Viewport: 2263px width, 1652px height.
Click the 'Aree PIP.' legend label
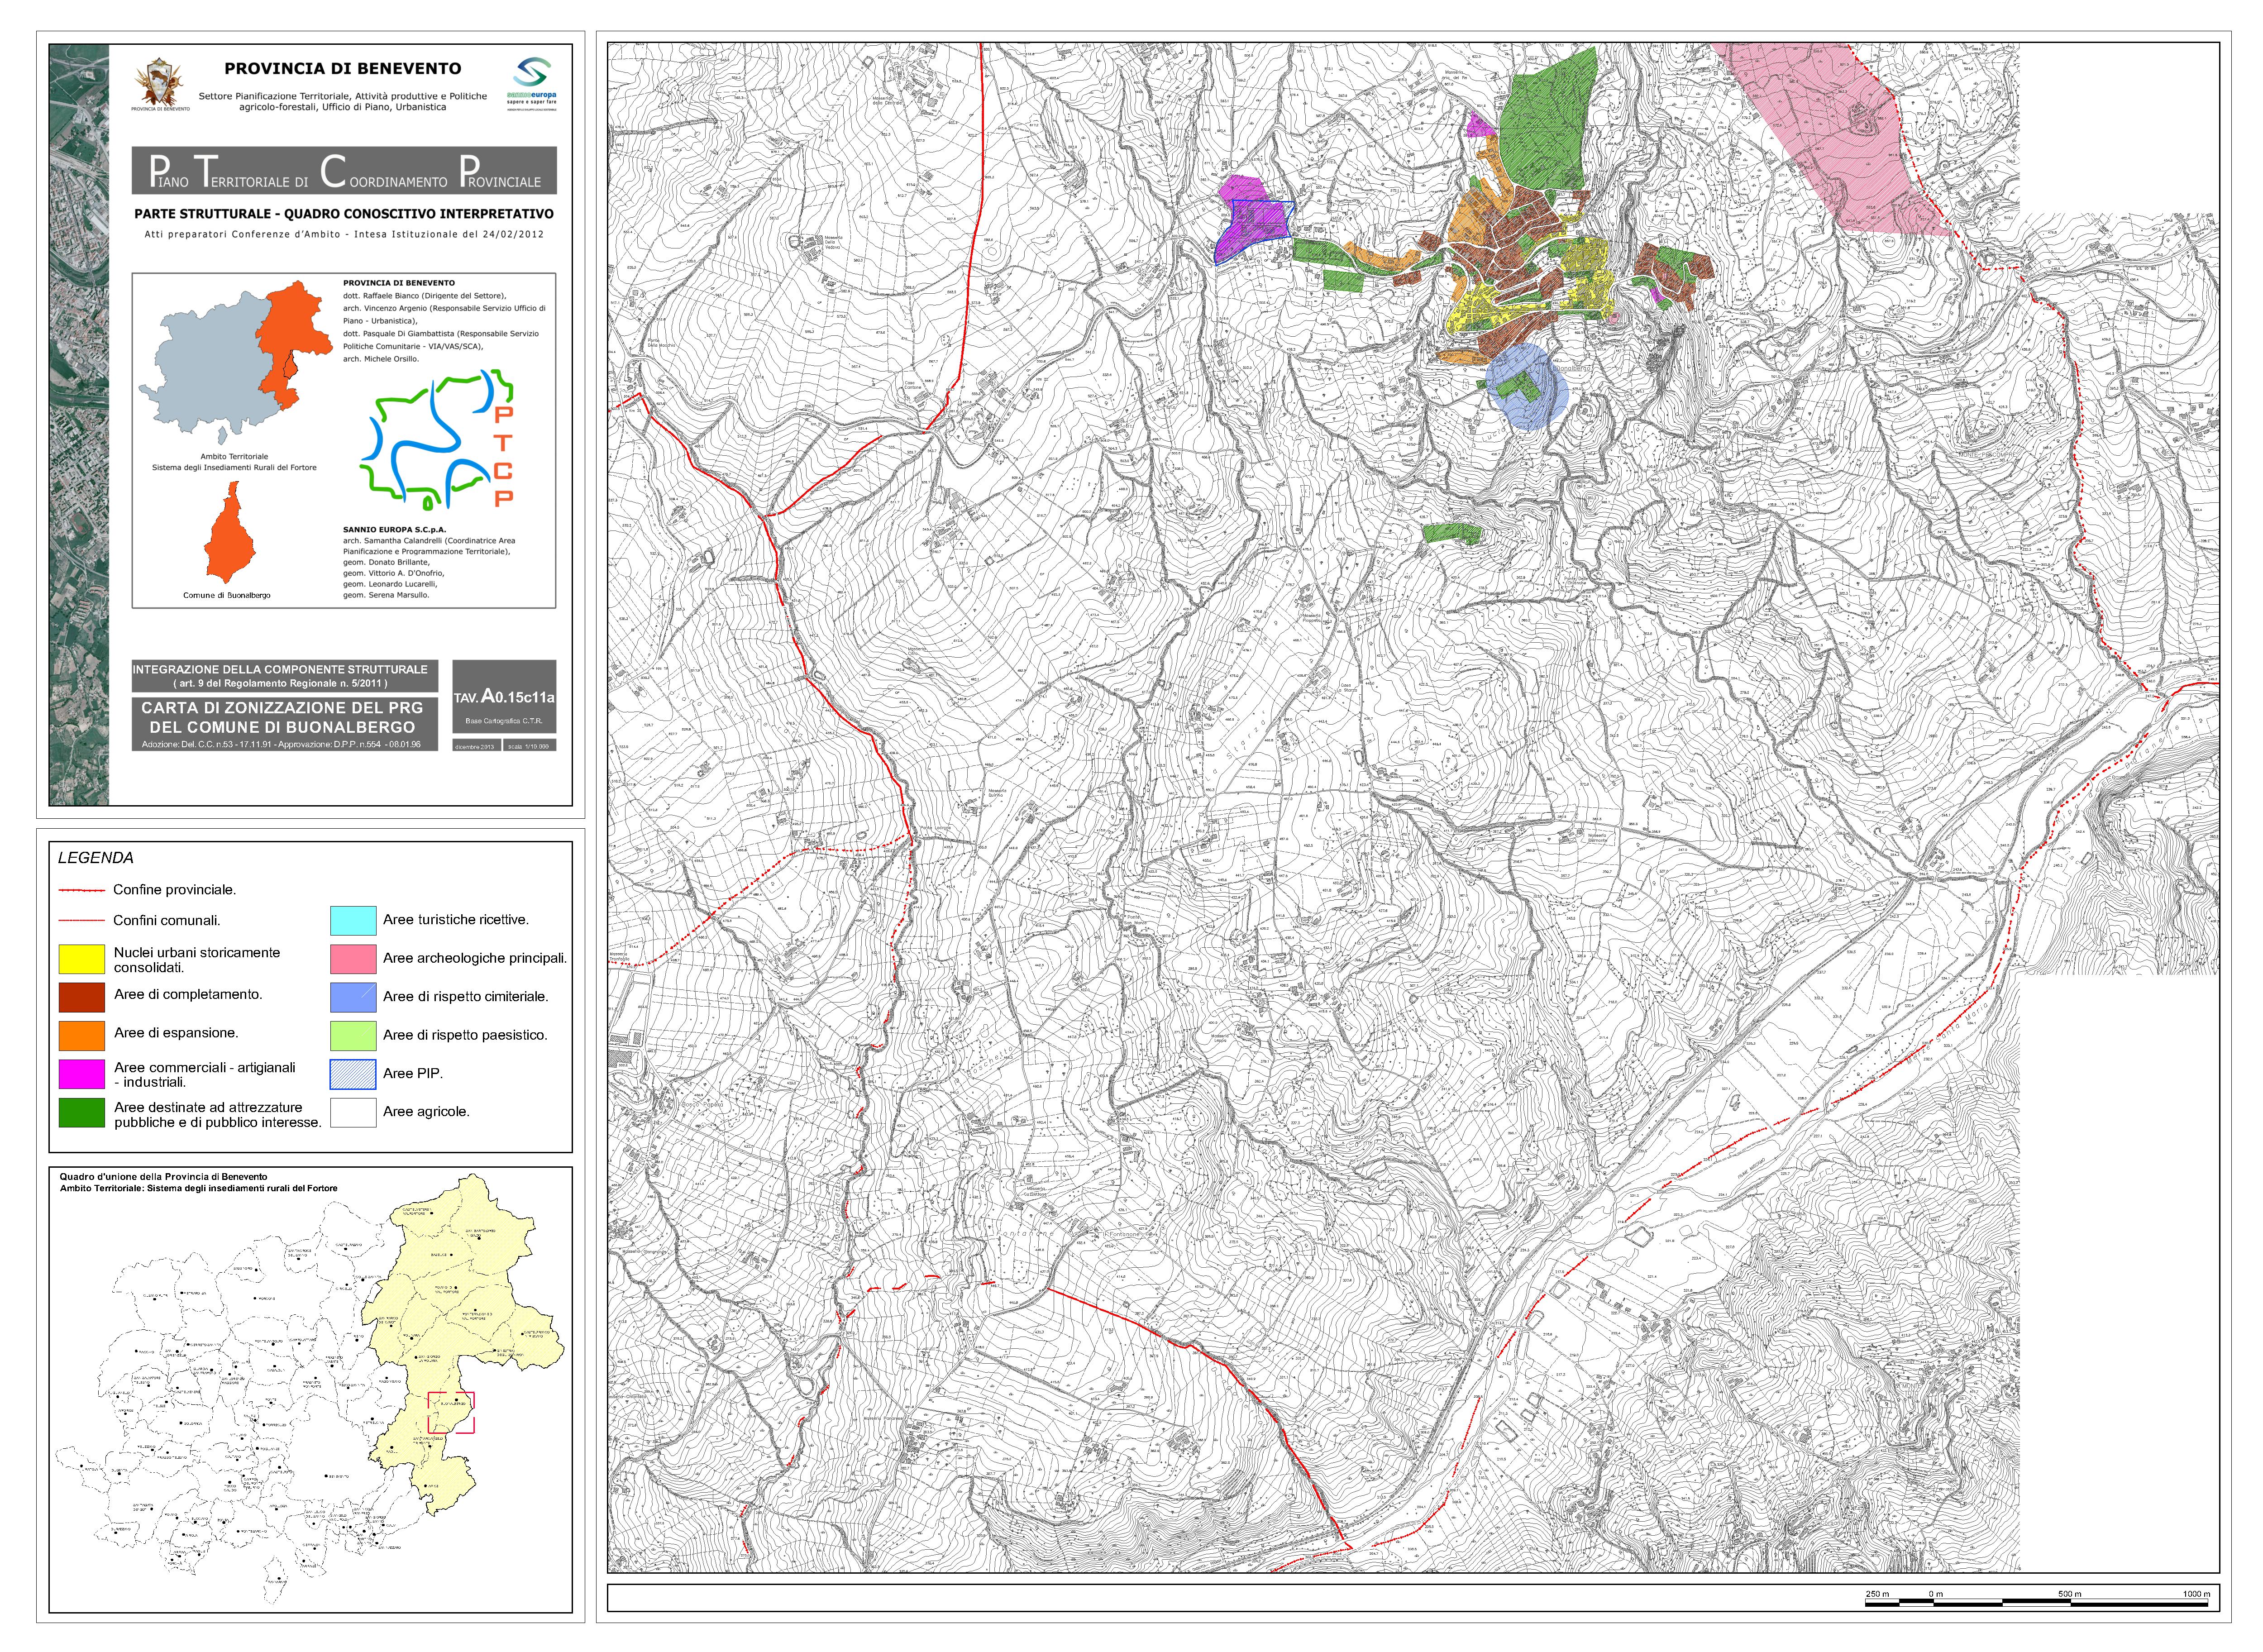(413, 1074)
